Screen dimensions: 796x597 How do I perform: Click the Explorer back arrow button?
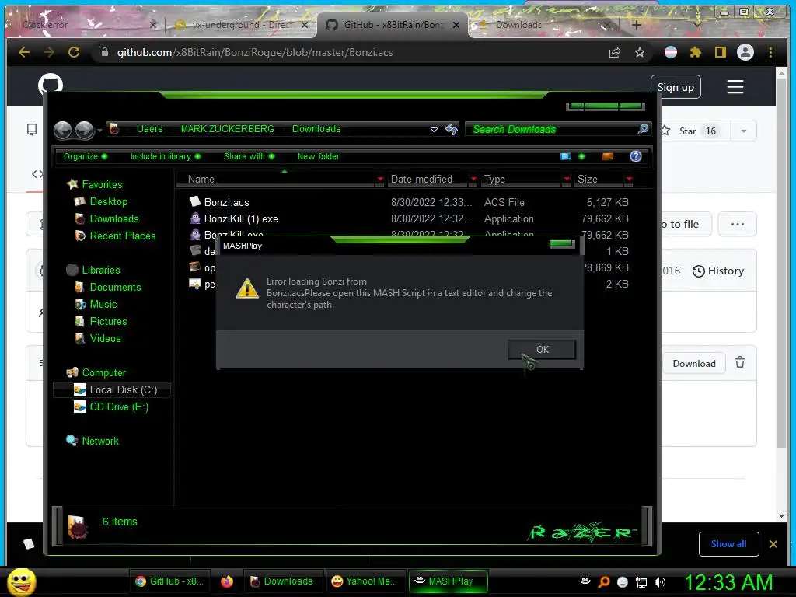click(x=63, y=130)
